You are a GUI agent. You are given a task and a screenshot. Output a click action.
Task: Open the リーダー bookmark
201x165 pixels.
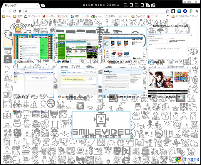48,16
